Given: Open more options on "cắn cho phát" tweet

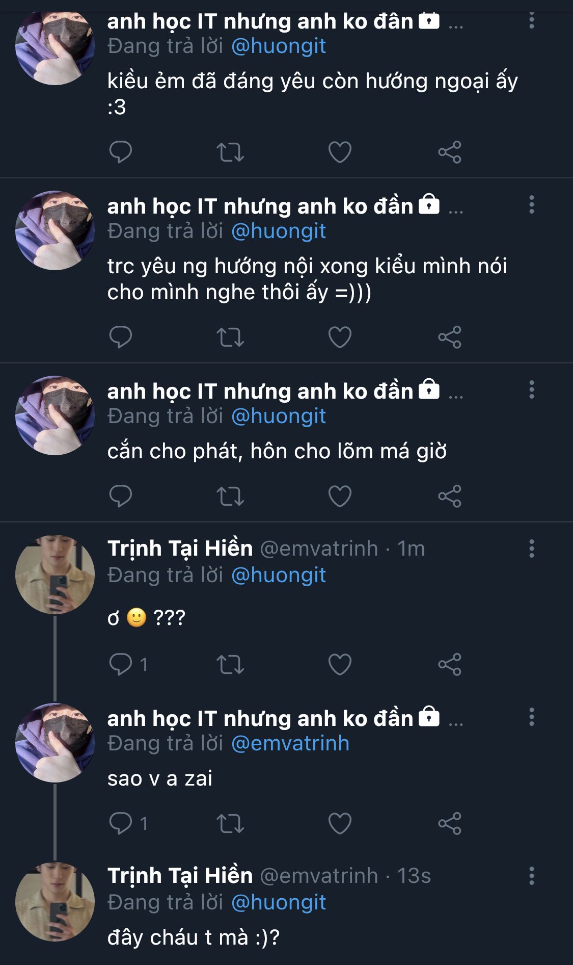Looking at the screenshot, I should (x=531, y=389).
